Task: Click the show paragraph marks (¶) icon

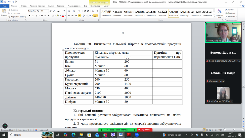Action: (x=97, y=11)
